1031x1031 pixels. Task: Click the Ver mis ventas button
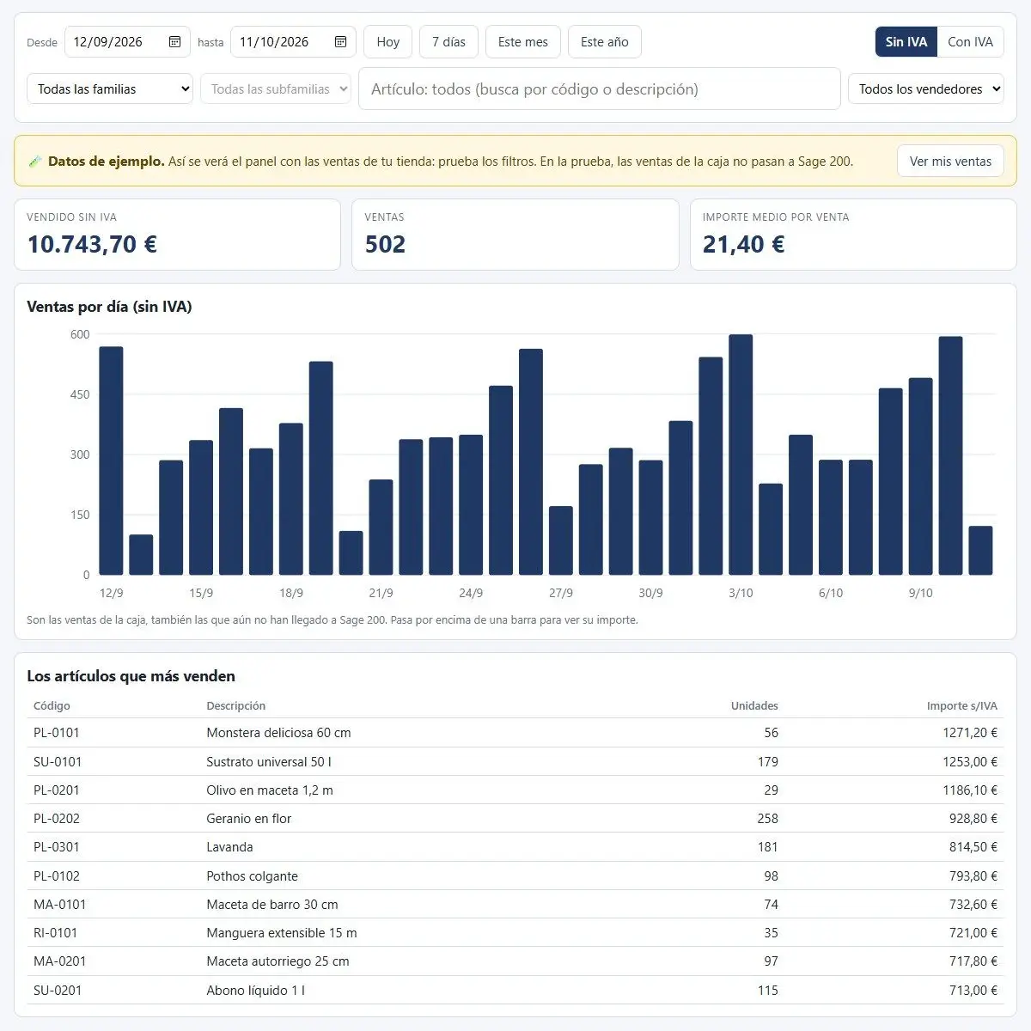coord(950,161)
